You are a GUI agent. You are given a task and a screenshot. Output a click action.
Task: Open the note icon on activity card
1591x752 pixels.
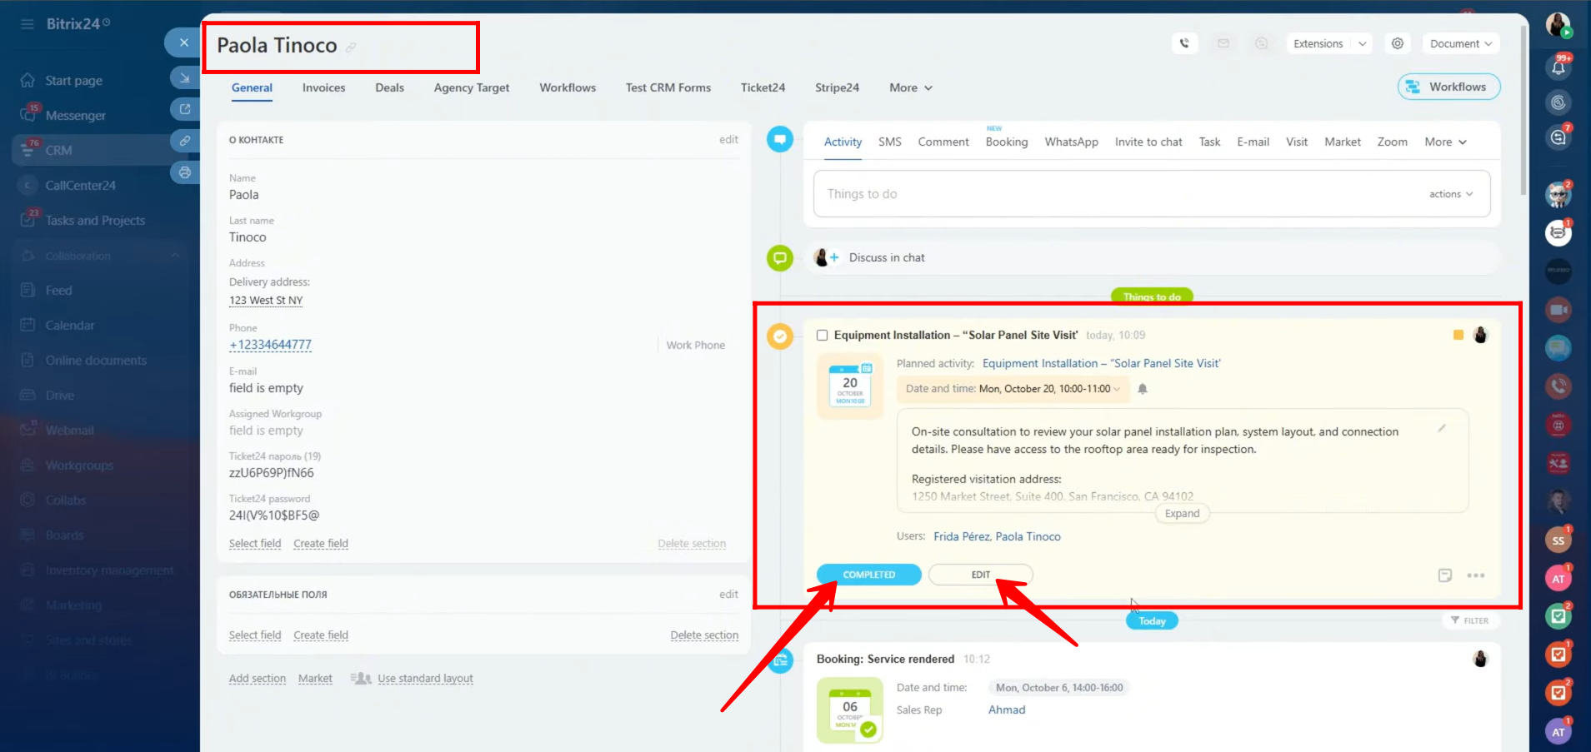coord(1445,575)
